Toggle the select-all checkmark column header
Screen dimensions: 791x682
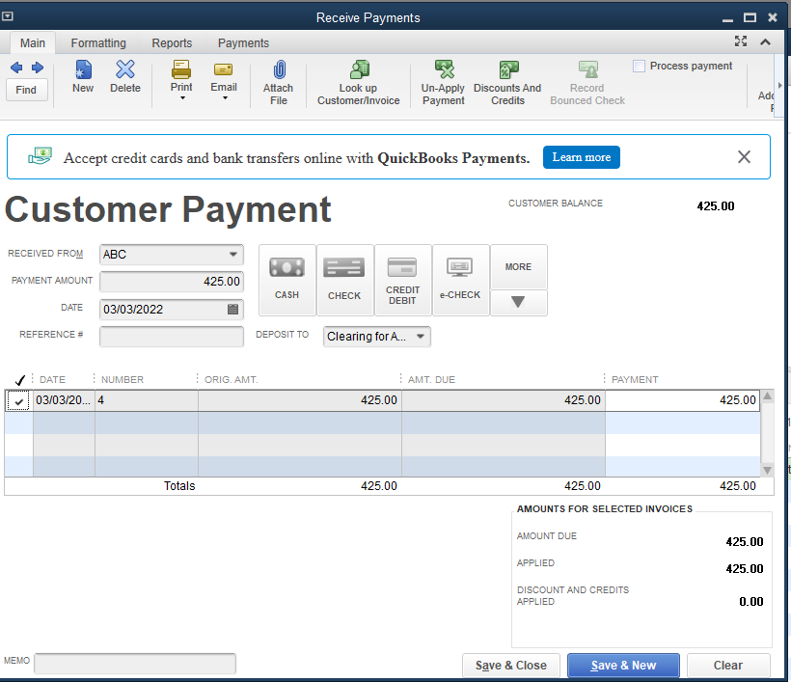coord(19,380)
